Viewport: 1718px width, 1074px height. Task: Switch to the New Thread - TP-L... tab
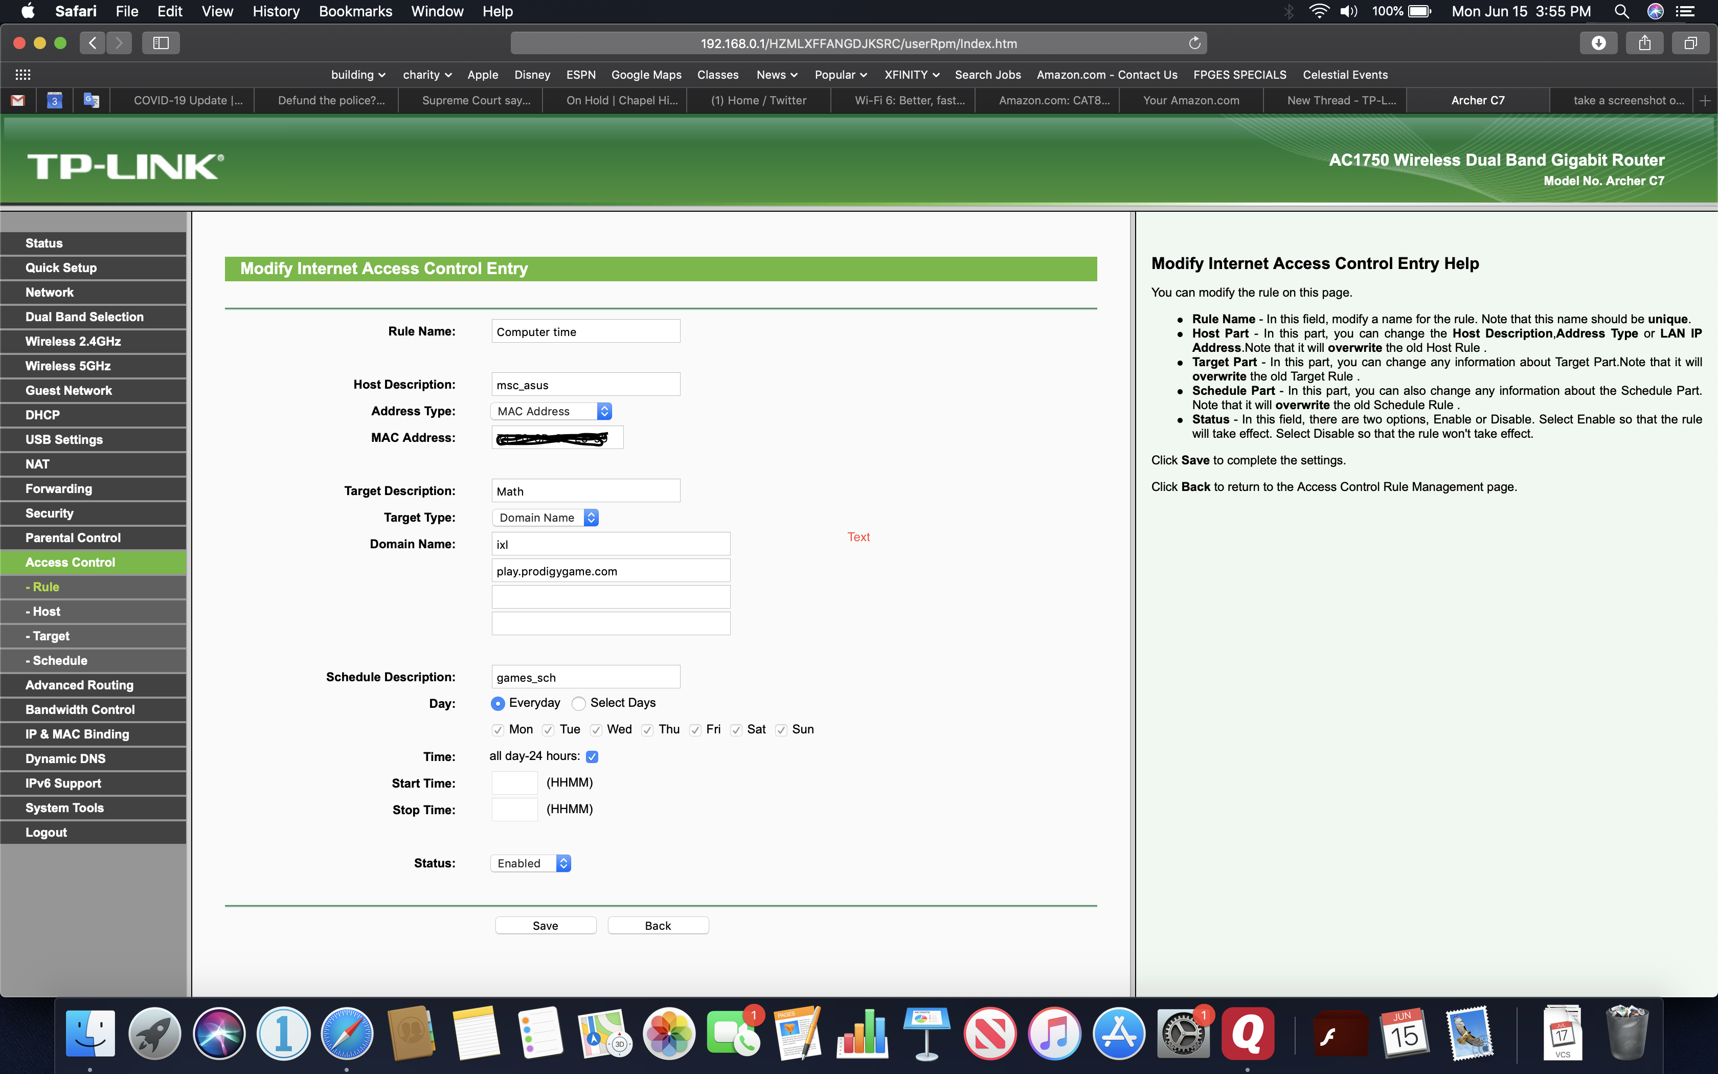coord(1341,100)
